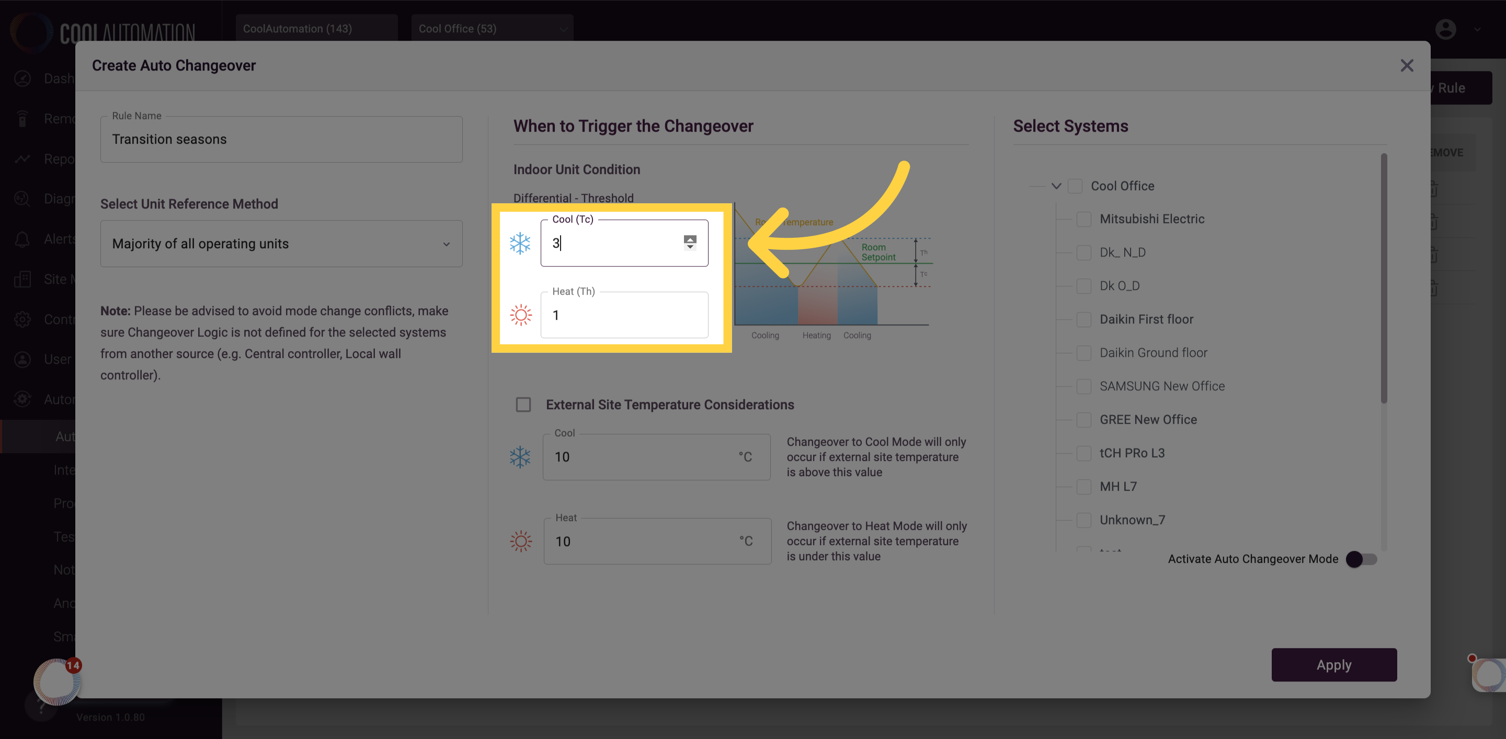Image resolution: width=1506 pixels, height=739 pixels.
Task: Click the Select Systems list scrollbar
Action: pos(1384,278)
